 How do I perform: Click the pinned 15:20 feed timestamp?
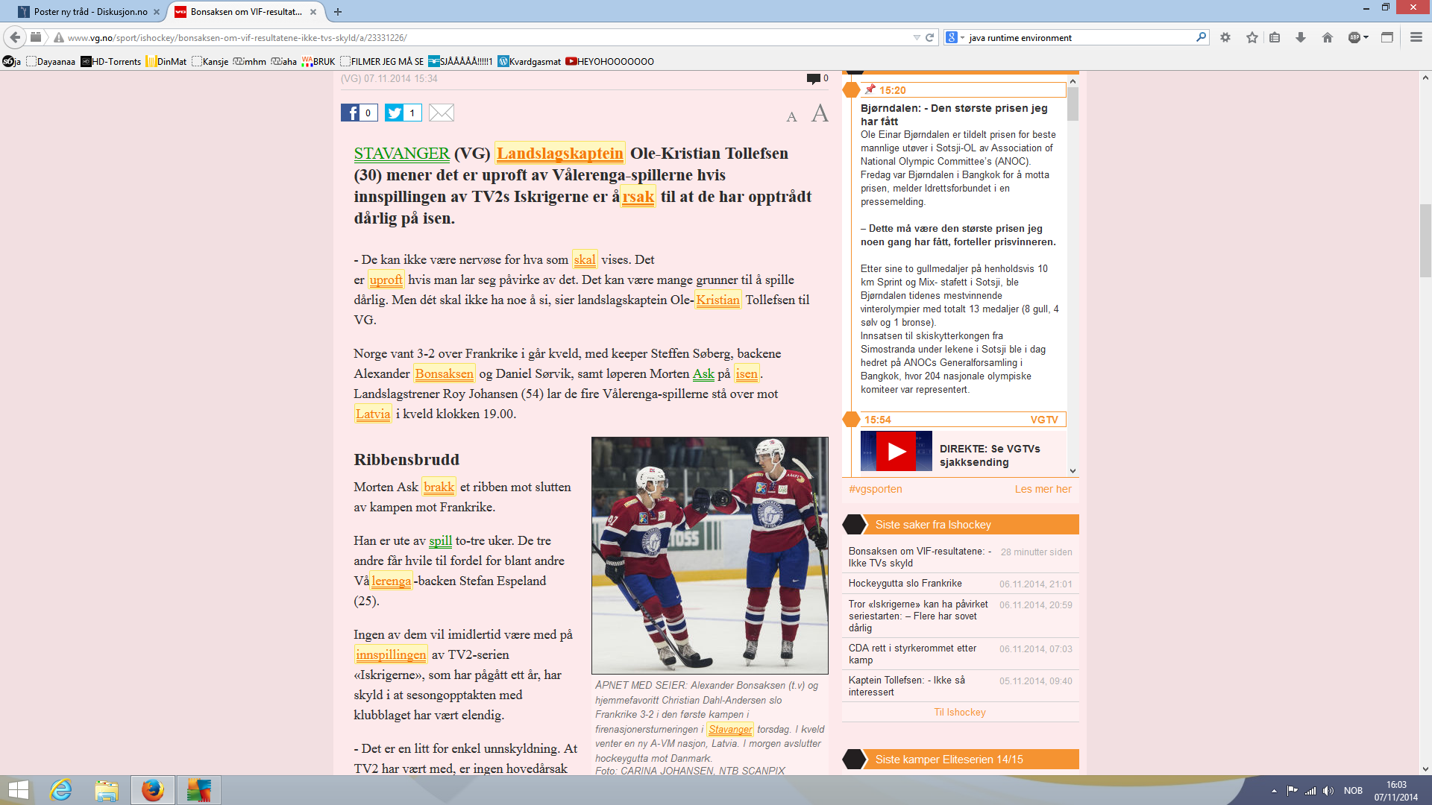892,90
